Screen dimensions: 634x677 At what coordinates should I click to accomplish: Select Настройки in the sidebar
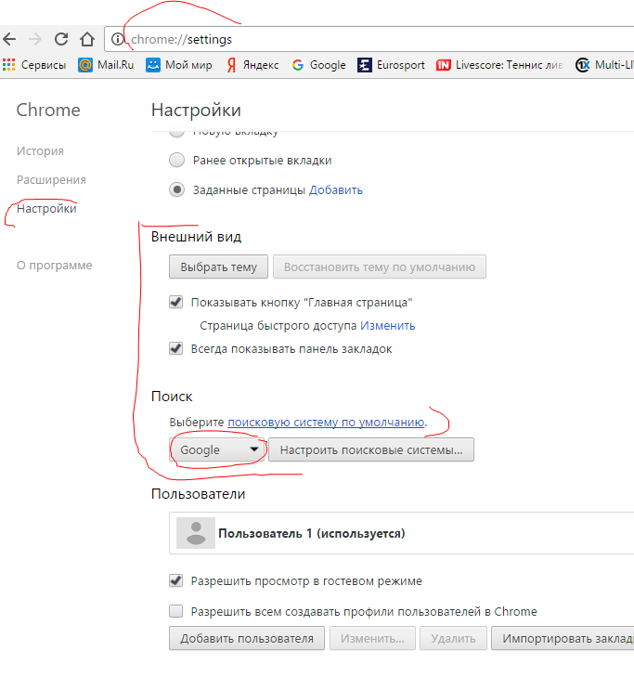(46, 209)
